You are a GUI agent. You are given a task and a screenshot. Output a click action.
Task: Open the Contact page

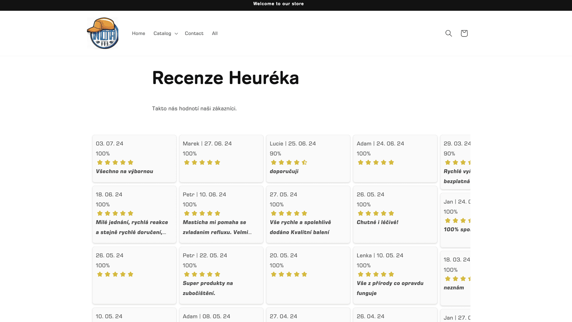194,33
